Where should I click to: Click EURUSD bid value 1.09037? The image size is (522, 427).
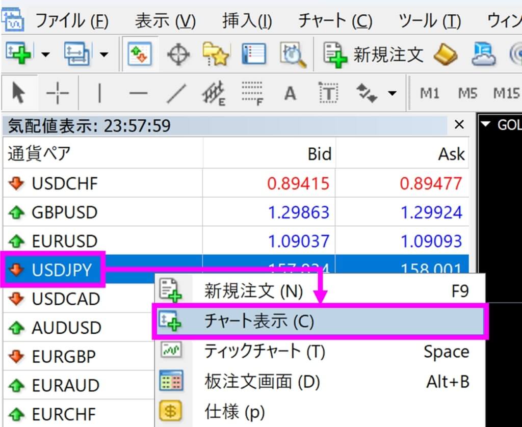(299, 241)
